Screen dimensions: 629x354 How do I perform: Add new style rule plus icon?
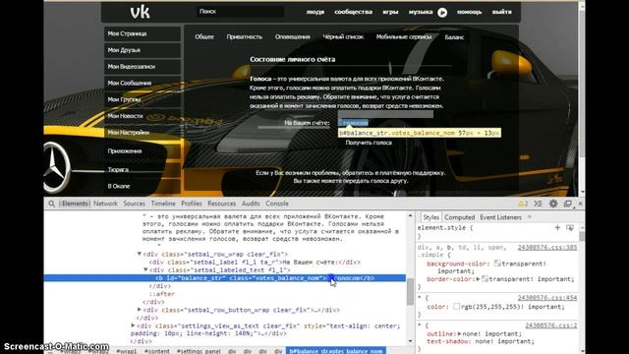[x=557, y=227]
